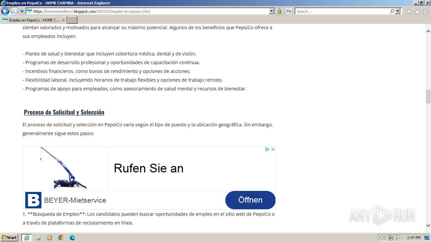431x242 pixels.
Task: Expand the address bar autocomplete dropdown
Action: tap(272, 11)
